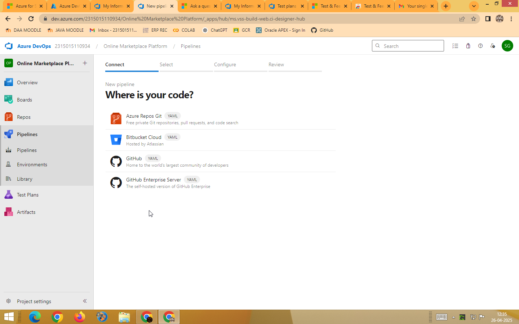Click the Search input field
The height and width of the screenshot is (324, 519).
tap(408, 46)
